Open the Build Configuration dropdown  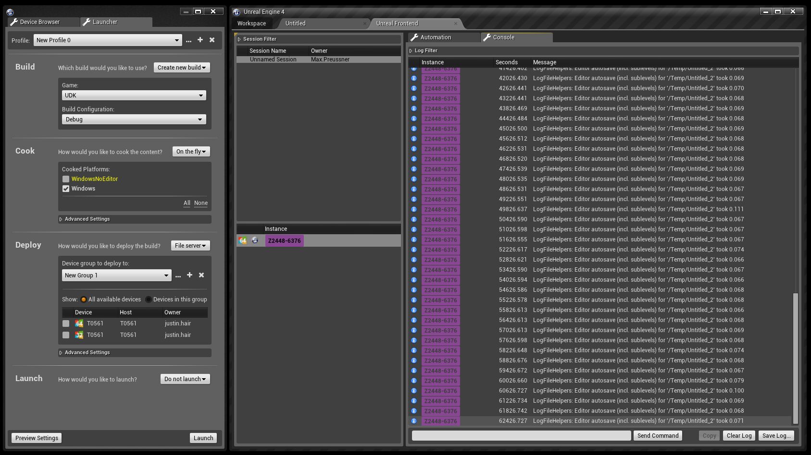[134, 119]
